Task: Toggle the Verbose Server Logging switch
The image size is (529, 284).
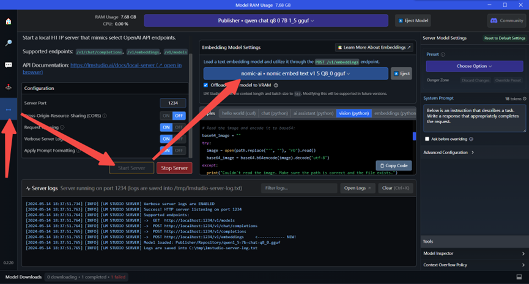Action: [172, 139]
